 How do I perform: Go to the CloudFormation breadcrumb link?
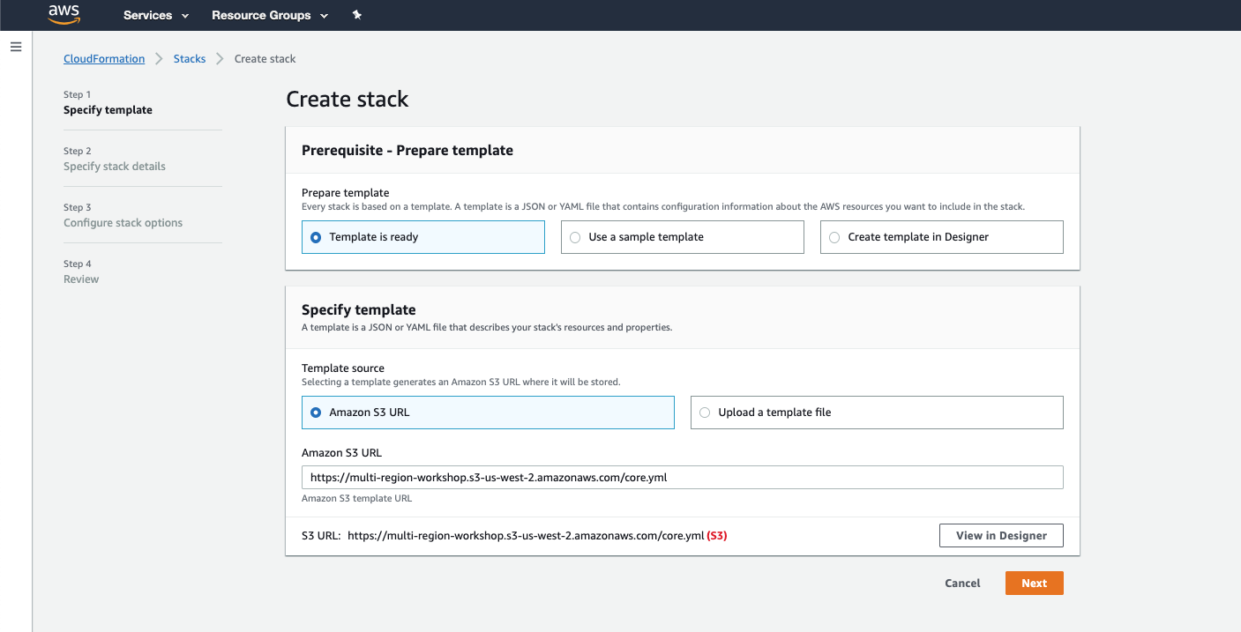[x=104, y=59]
